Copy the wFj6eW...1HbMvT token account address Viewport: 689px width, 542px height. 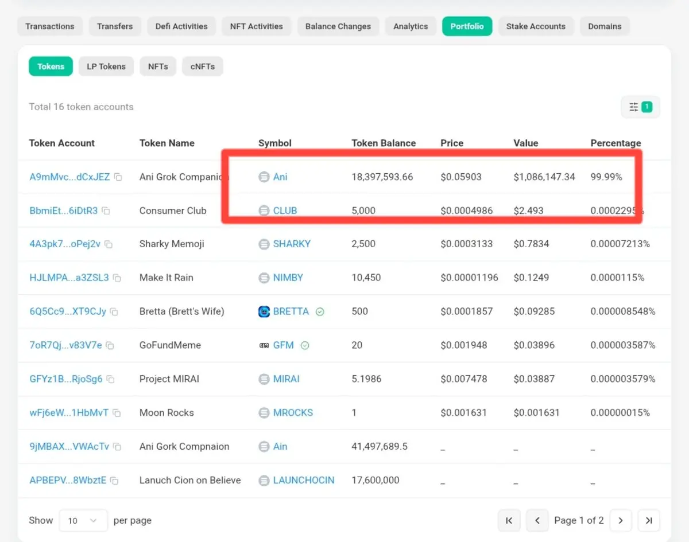coord(117,413)
